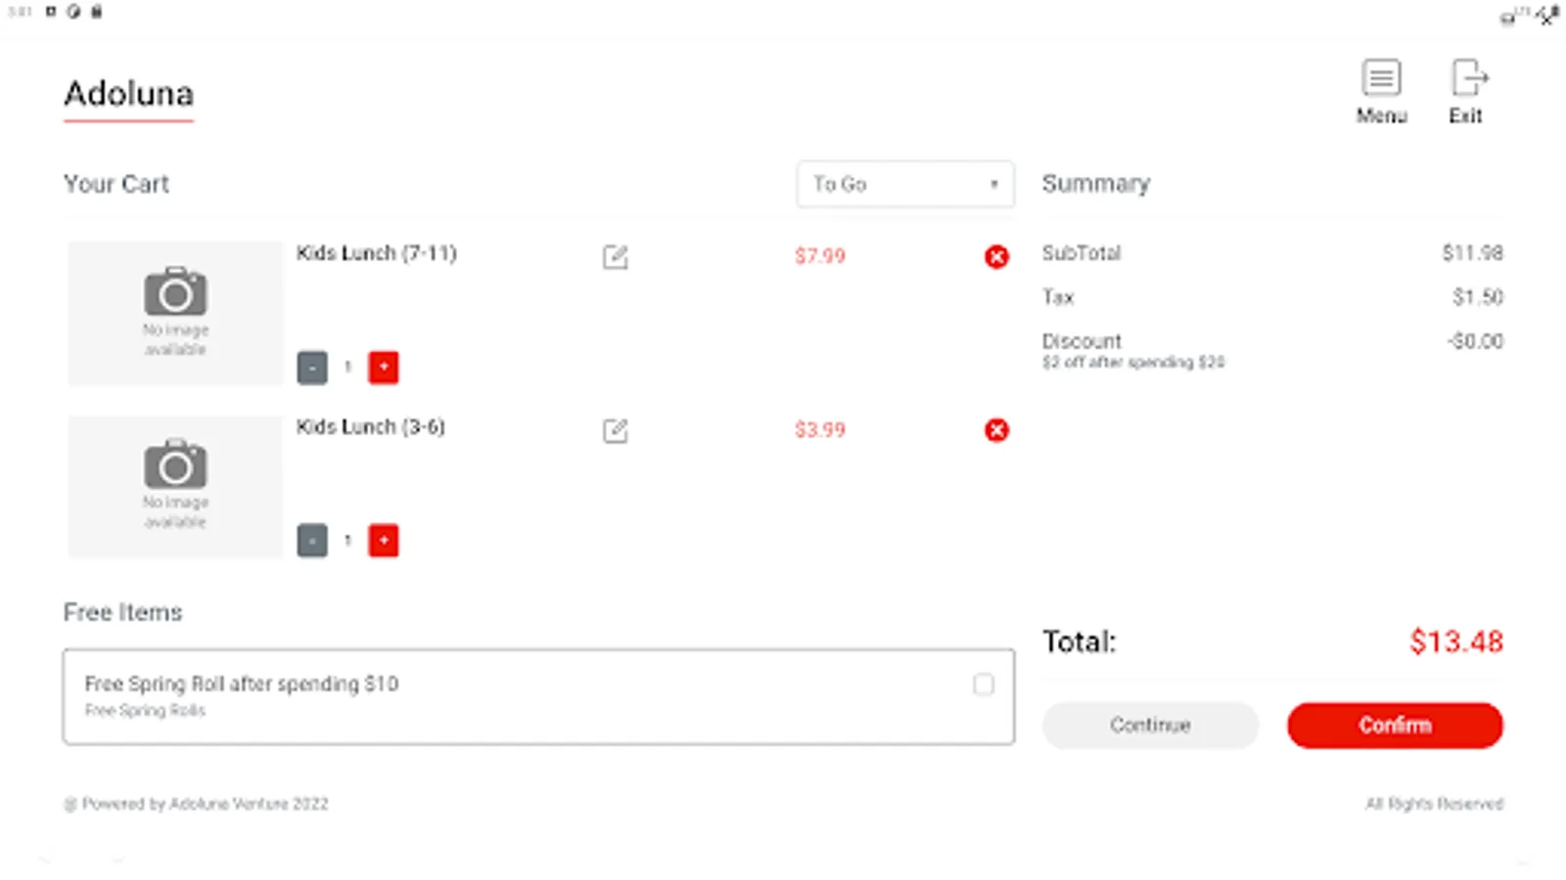
Task: Check the Free Spring Roll checkbox
Action: pyautogui.click(x=984, y=684)
